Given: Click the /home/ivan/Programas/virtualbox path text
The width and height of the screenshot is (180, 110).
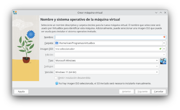Looking at the screenshot, I should pyautogui.click(x=77, y=43).
